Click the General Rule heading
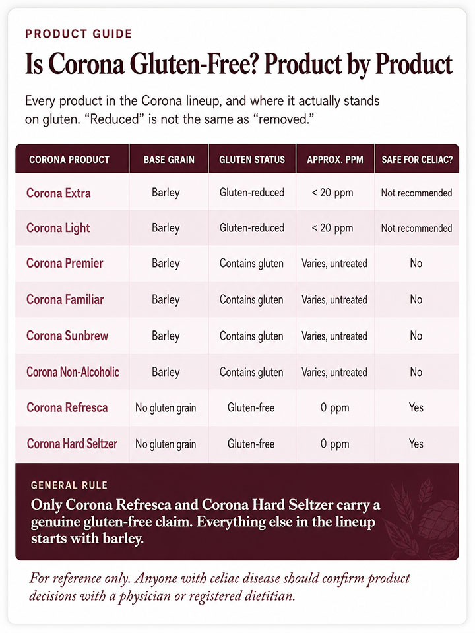The width and height of the screenshot is (475, 633). [x=69, y=485]
